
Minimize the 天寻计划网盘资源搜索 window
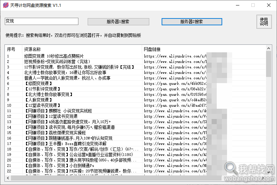coord(238,5)
